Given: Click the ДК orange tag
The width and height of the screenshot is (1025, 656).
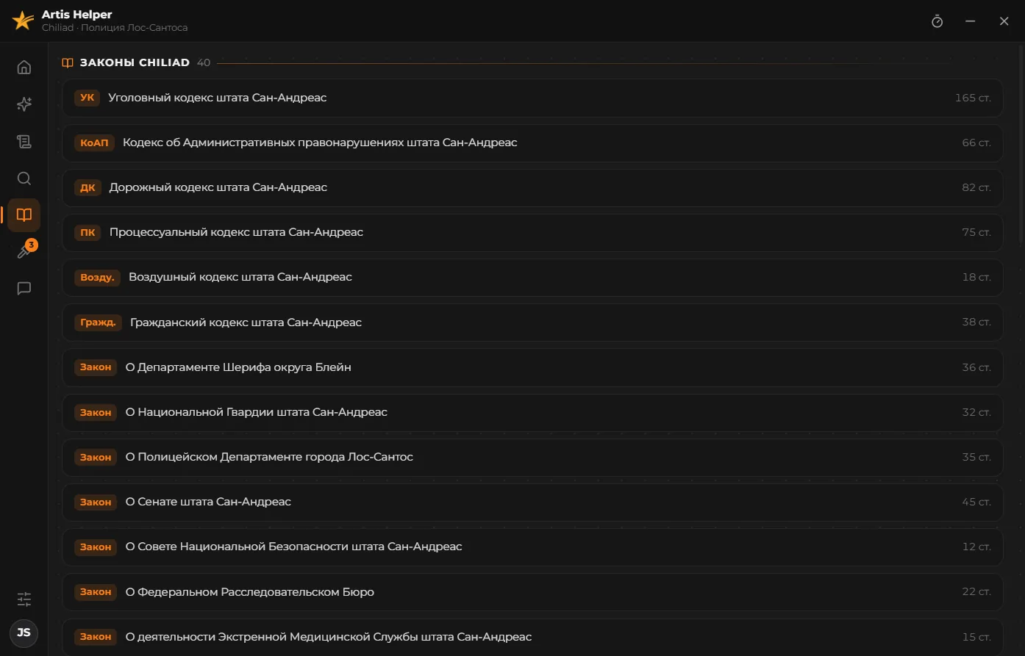Looking at the screenshot, I should 87,187.
